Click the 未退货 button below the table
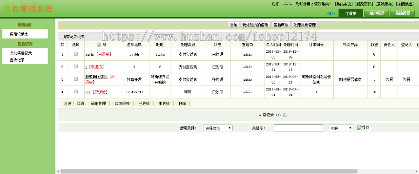Screen dimensions: 419x174 [164, 103]
